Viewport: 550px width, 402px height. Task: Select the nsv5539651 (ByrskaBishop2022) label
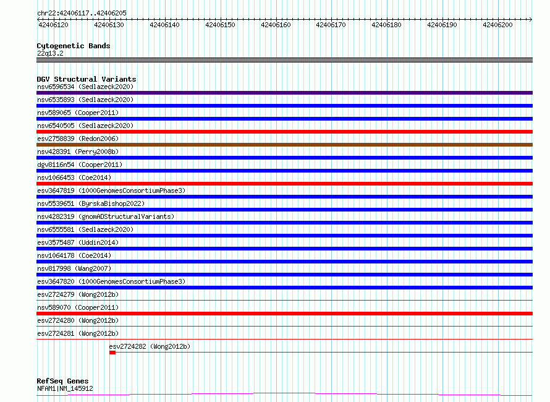click(x=91, y=203)
